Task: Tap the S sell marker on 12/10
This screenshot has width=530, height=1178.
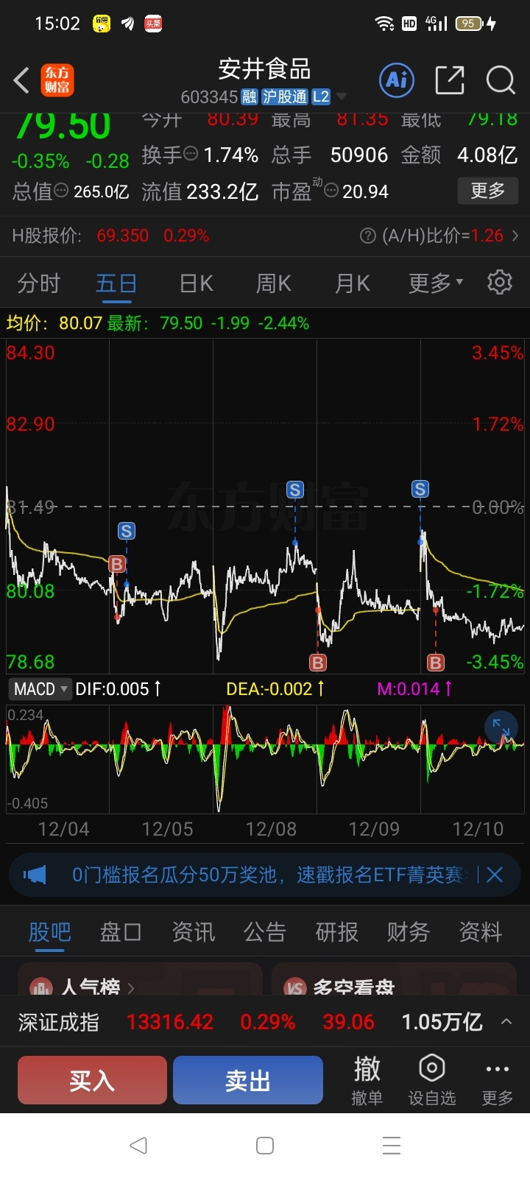Action: click(420, 489)
